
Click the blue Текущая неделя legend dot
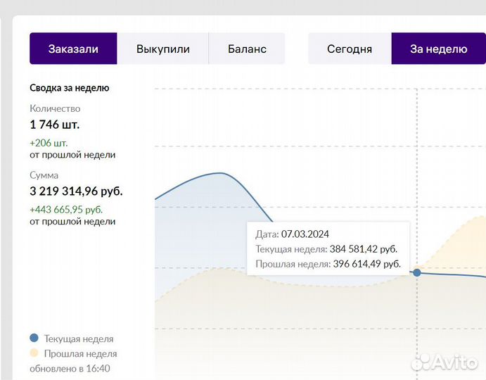[x=34, y=338]
